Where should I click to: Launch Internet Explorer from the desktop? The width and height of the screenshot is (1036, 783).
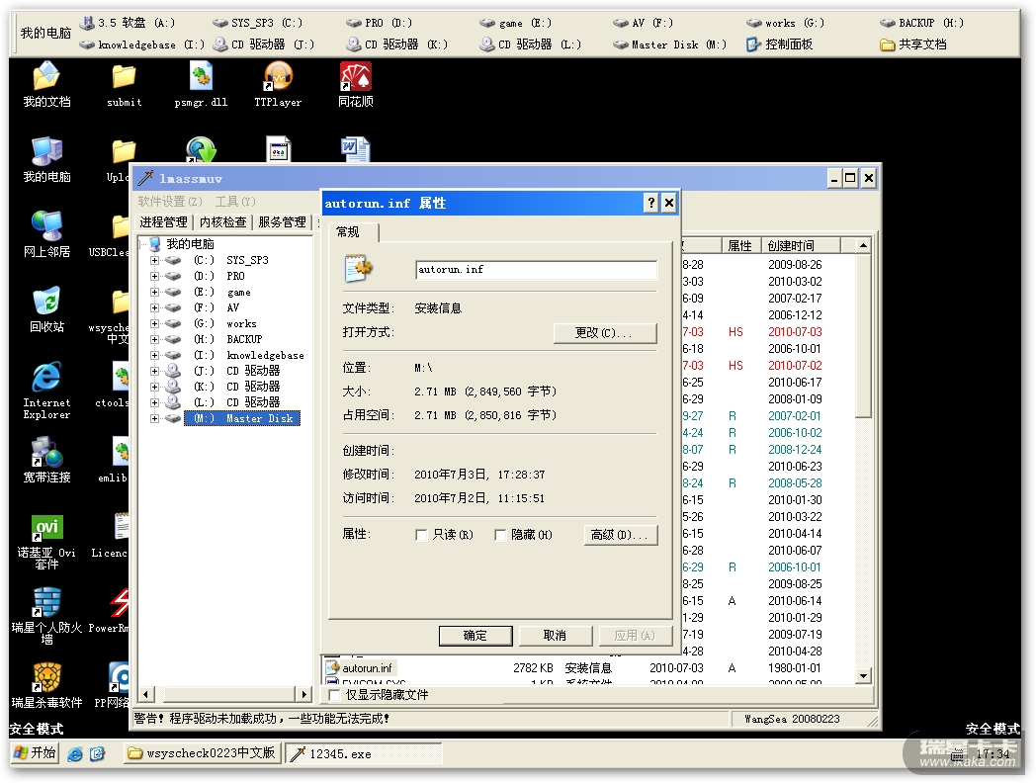pyautogui.click(x=46, y=379)
